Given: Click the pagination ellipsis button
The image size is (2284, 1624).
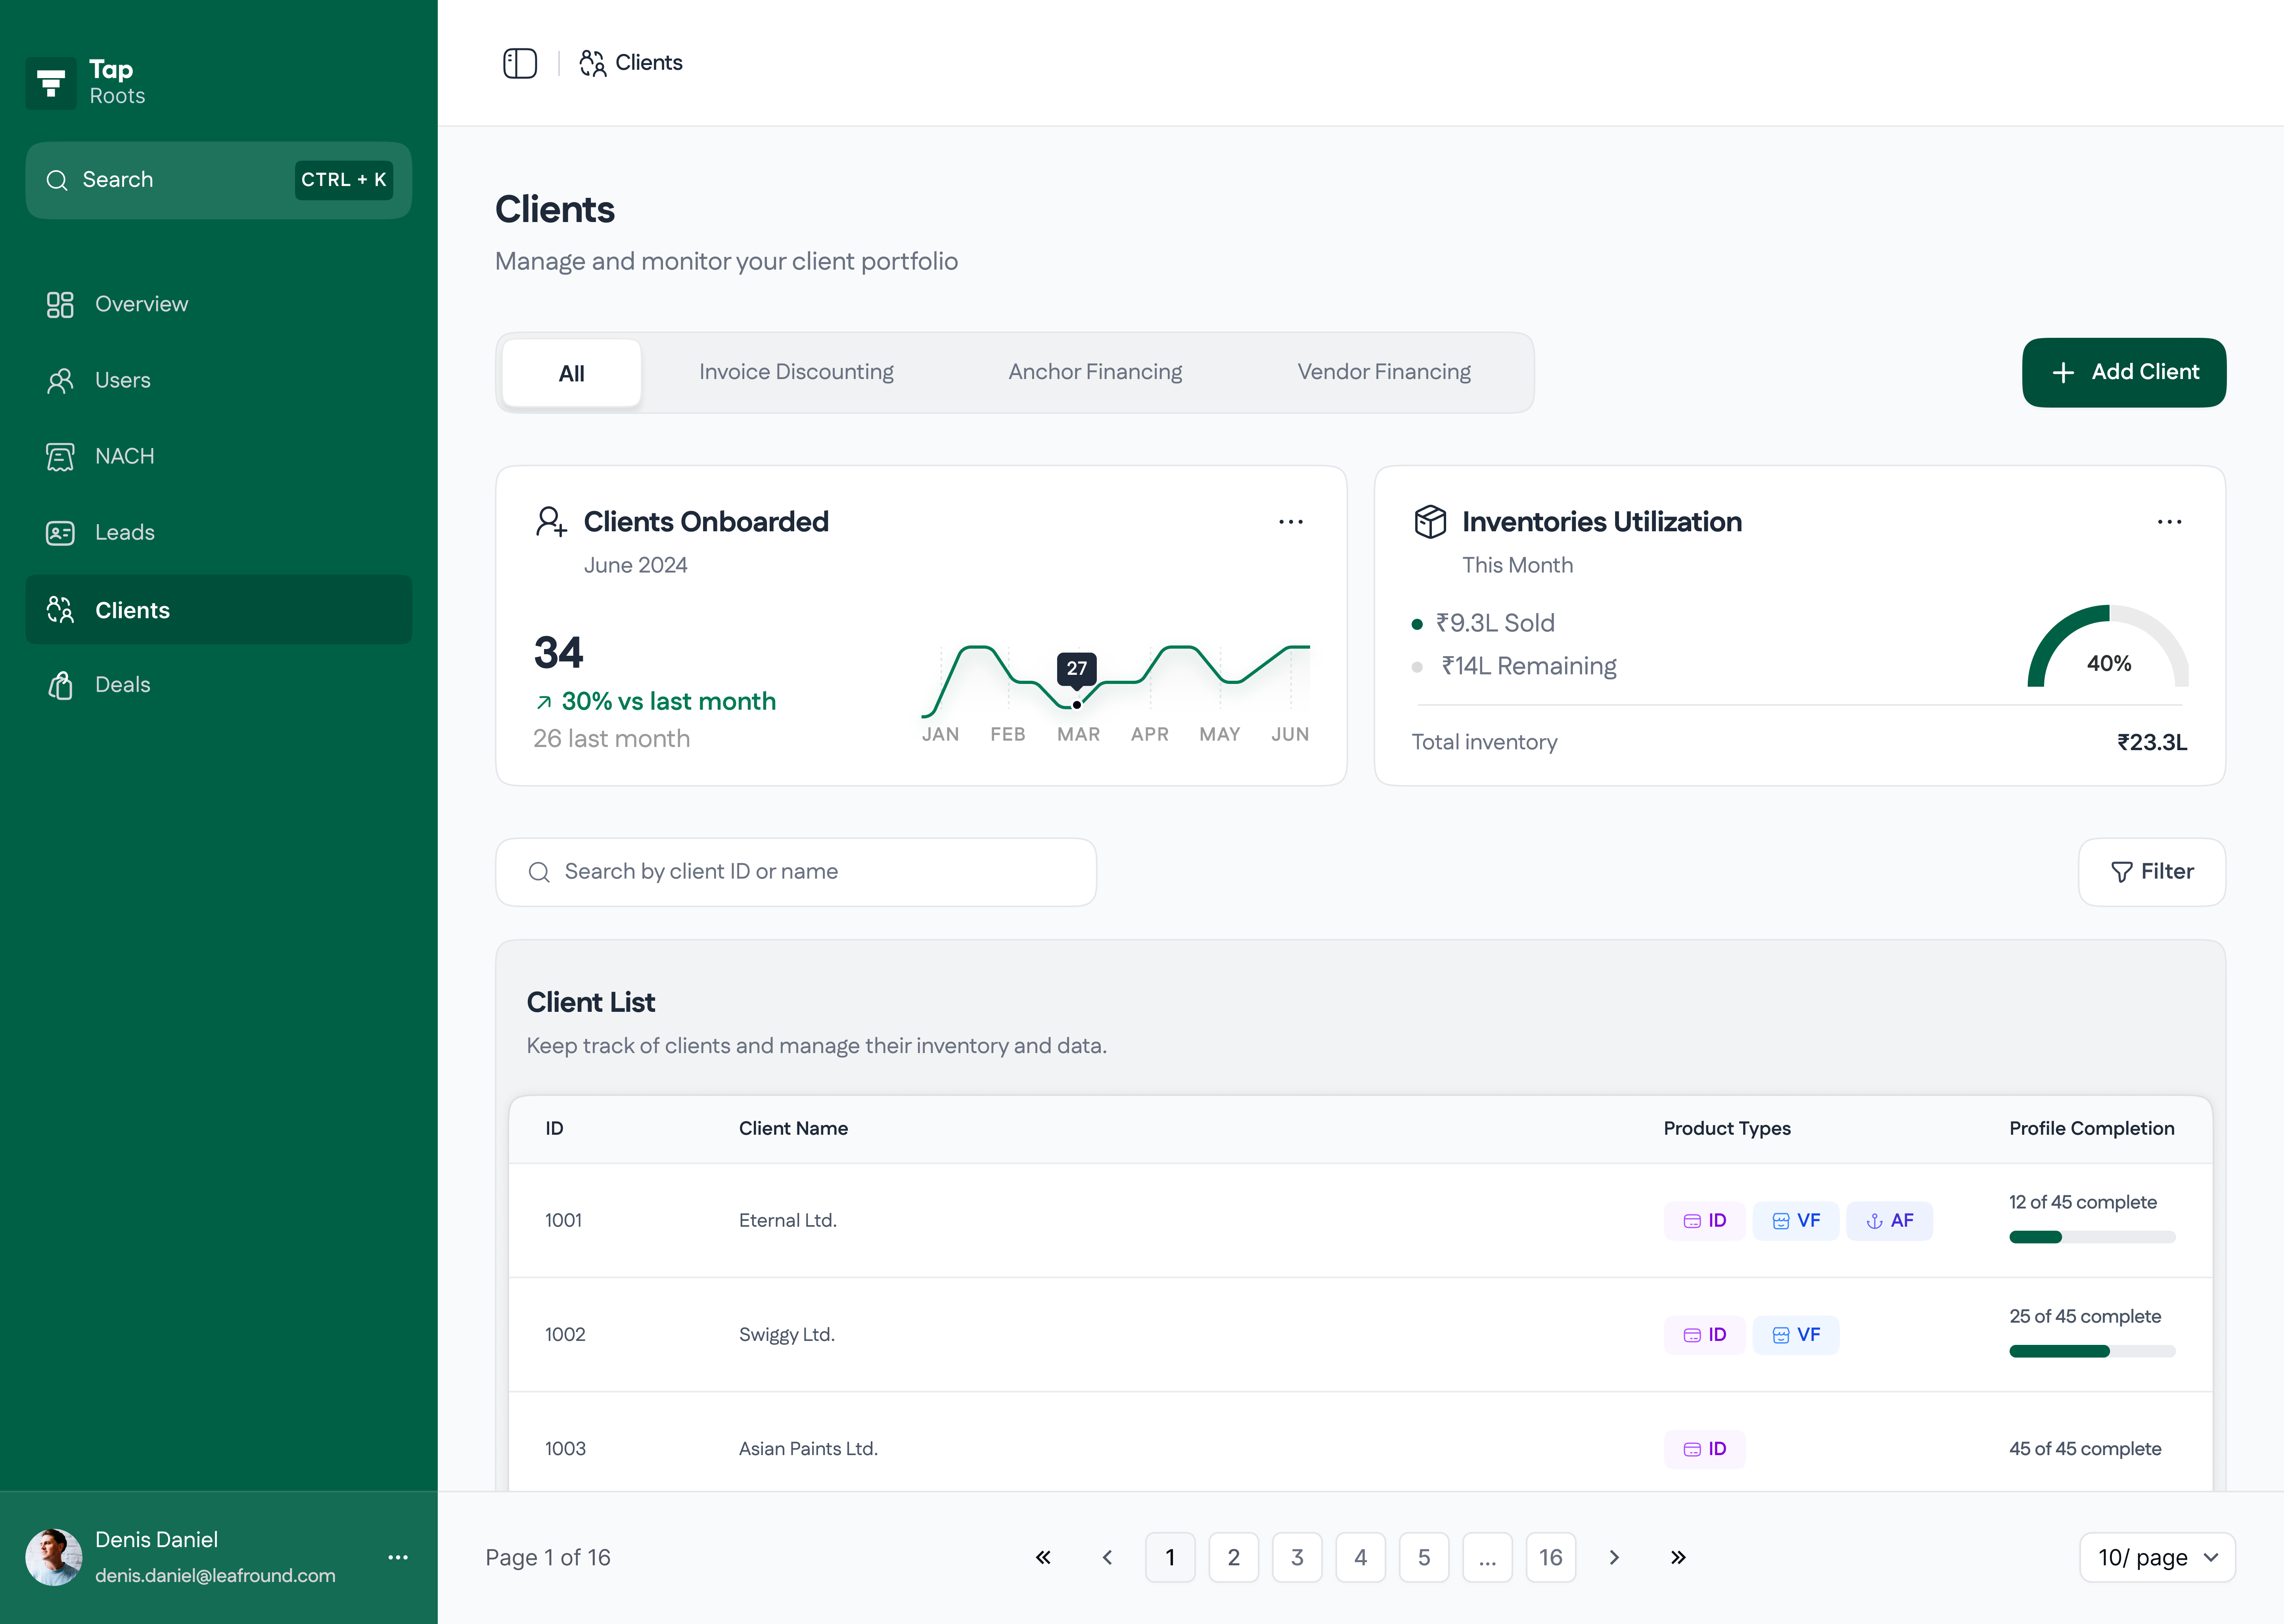Looking at the screenshot, I should tap(1487, 1557).
